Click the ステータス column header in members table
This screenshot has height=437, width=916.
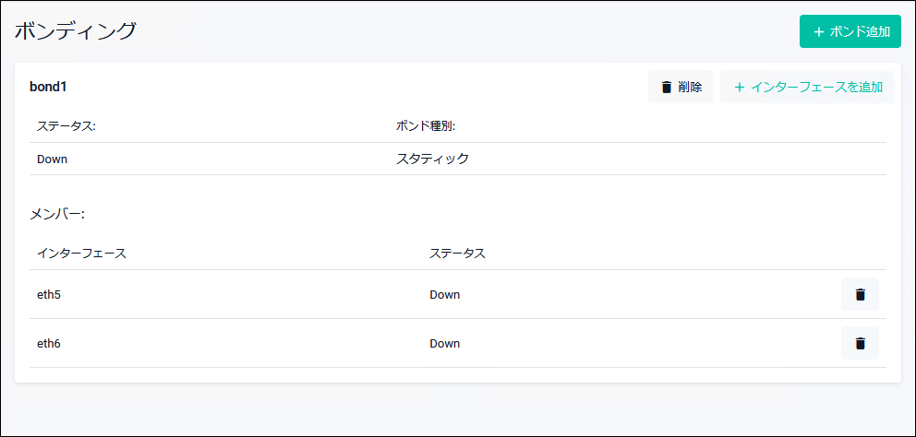click(457, 254)
